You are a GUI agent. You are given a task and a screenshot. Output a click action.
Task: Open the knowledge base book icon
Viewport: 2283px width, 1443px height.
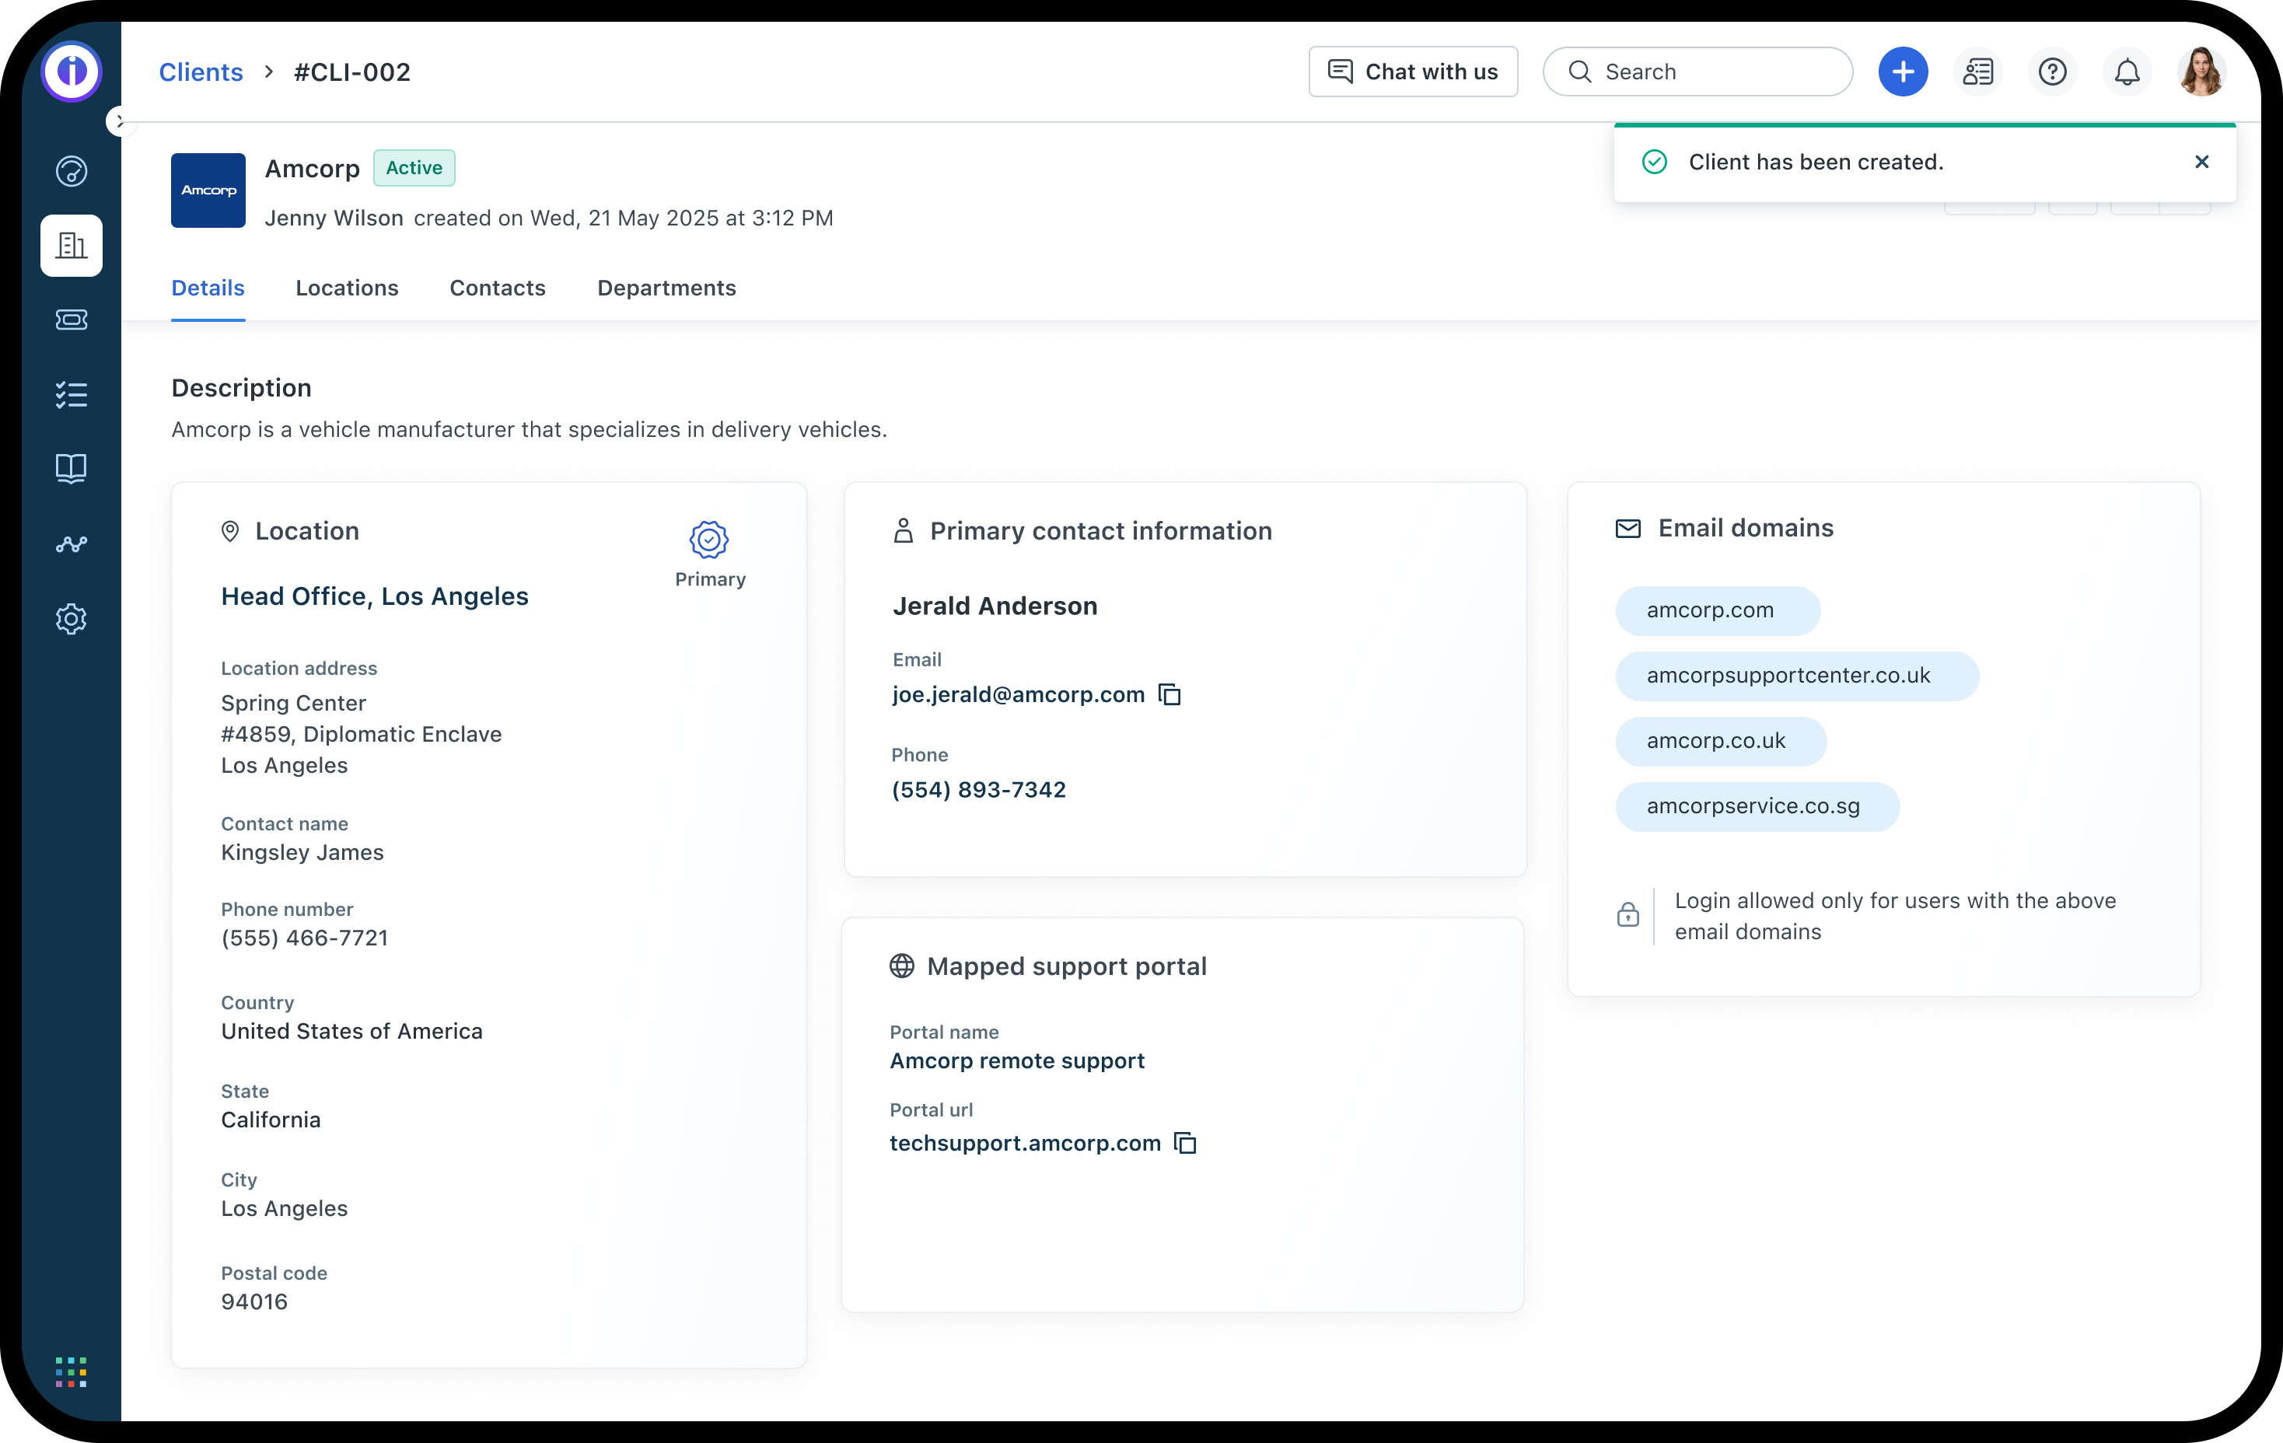click(71, 468)
